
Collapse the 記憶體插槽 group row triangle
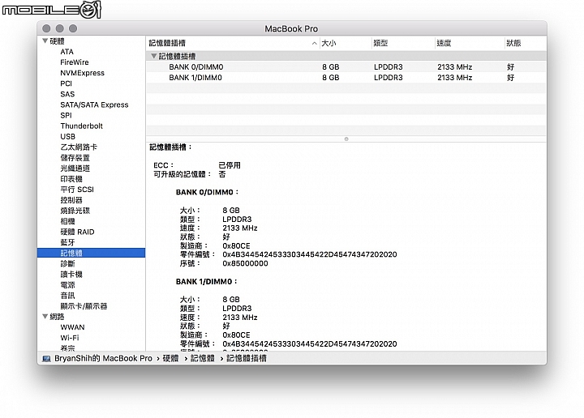(153, 56)
